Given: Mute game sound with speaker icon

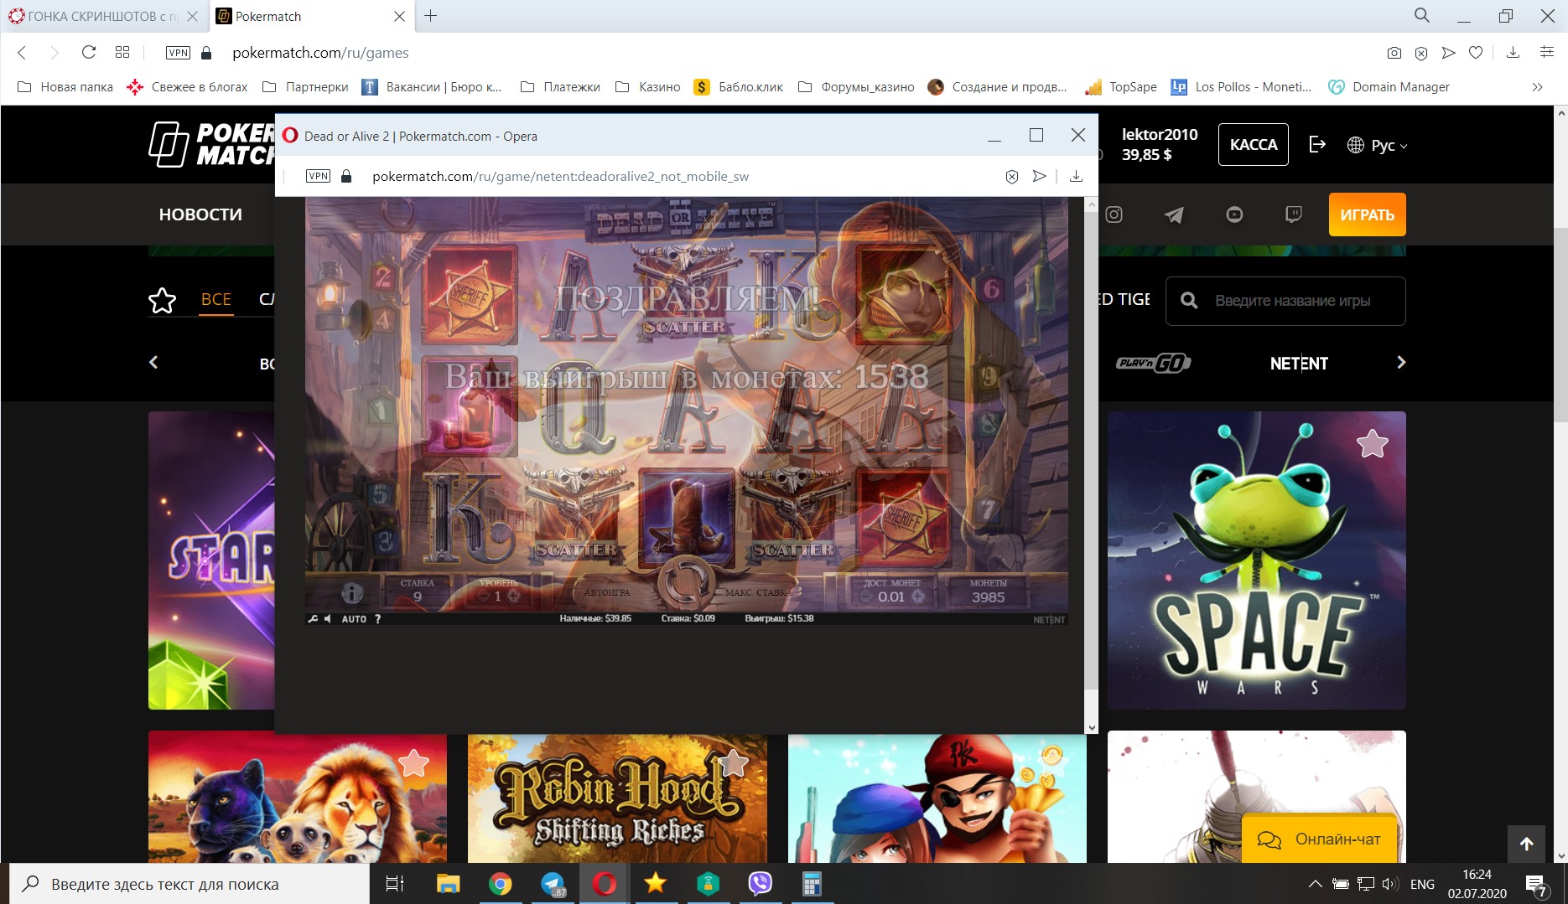Looking at the screenshot, I should (328, 619).
